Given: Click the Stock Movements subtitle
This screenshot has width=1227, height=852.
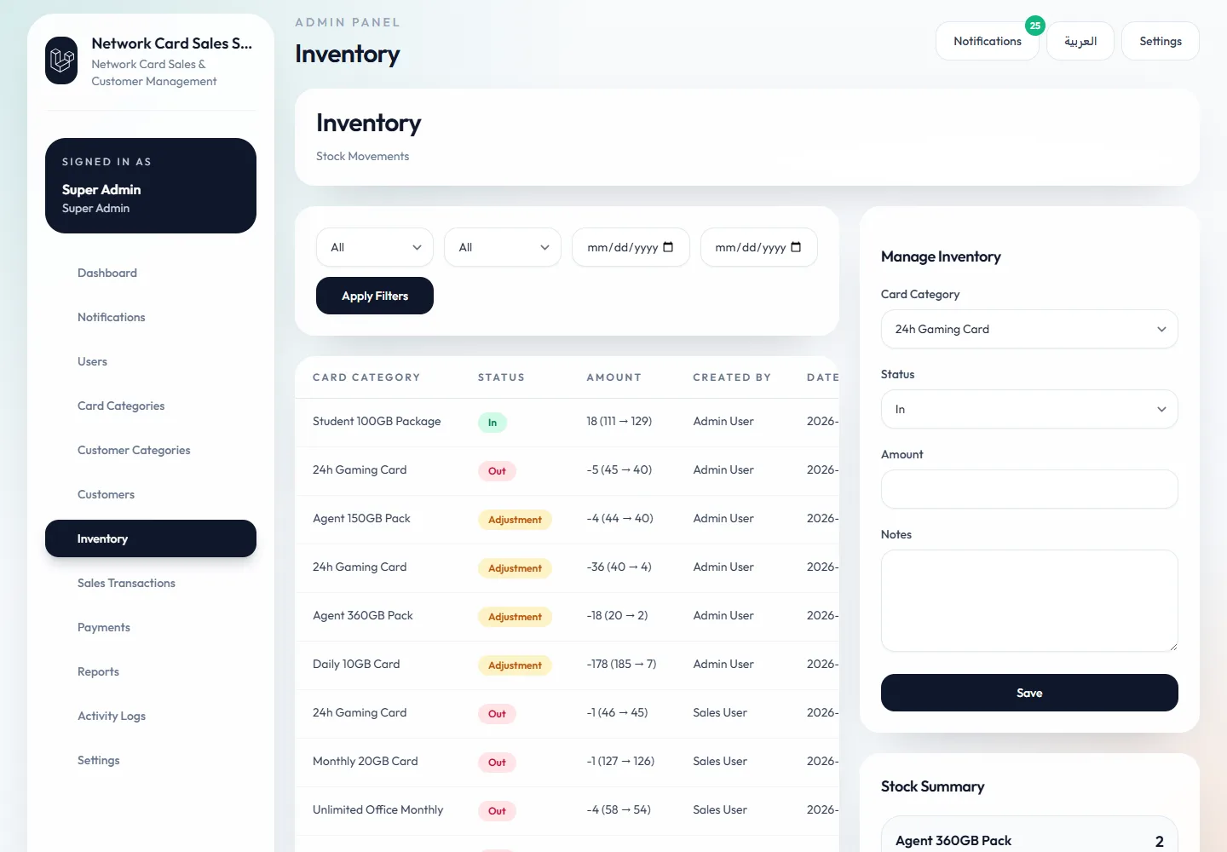Looking at the screenshot, I should pyautogui.click(x=362, y=156).
